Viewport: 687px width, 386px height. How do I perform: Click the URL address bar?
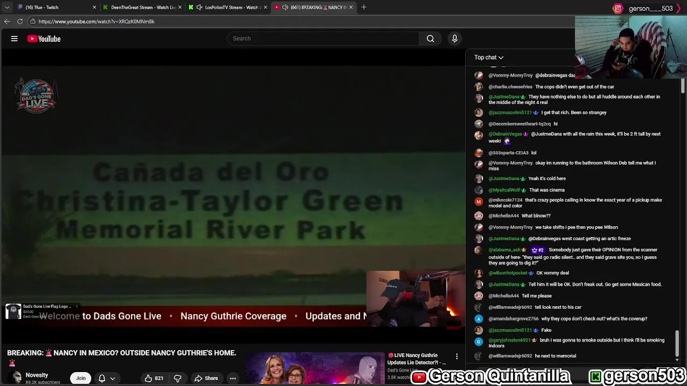coord(301,21)
